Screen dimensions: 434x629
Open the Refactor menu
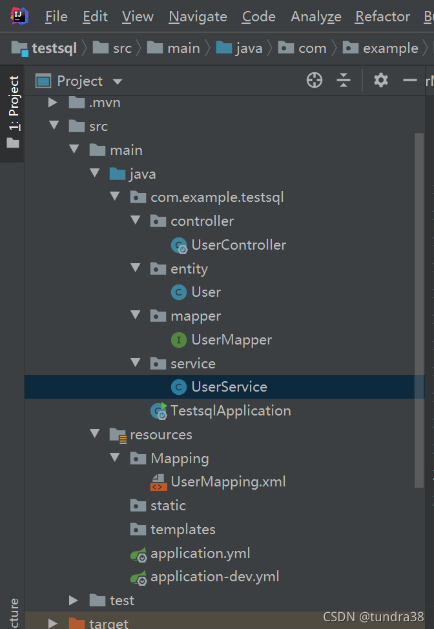coord(382,16)
